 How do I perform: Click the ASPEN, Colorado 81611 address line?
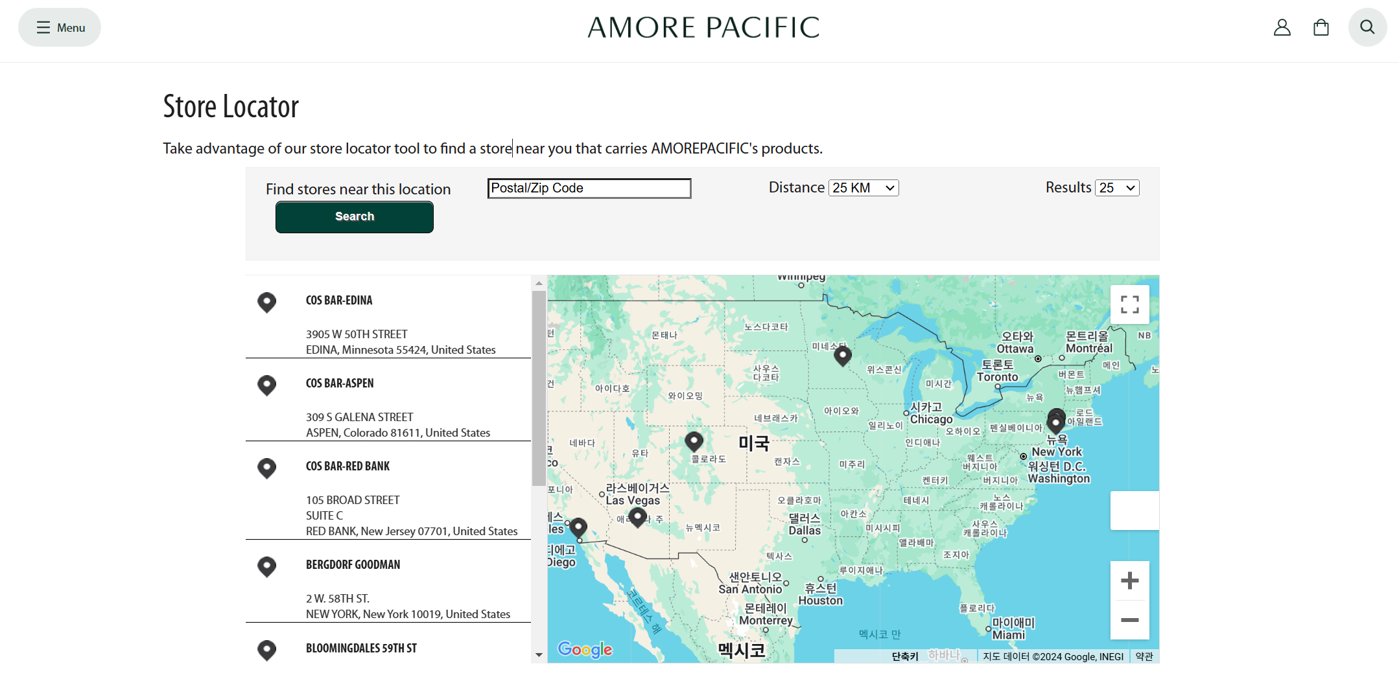tap(398, 433)
